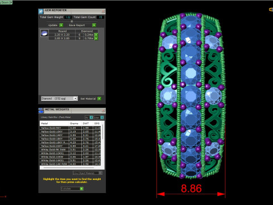Open the viewport Down dropdown arrow

11,2
